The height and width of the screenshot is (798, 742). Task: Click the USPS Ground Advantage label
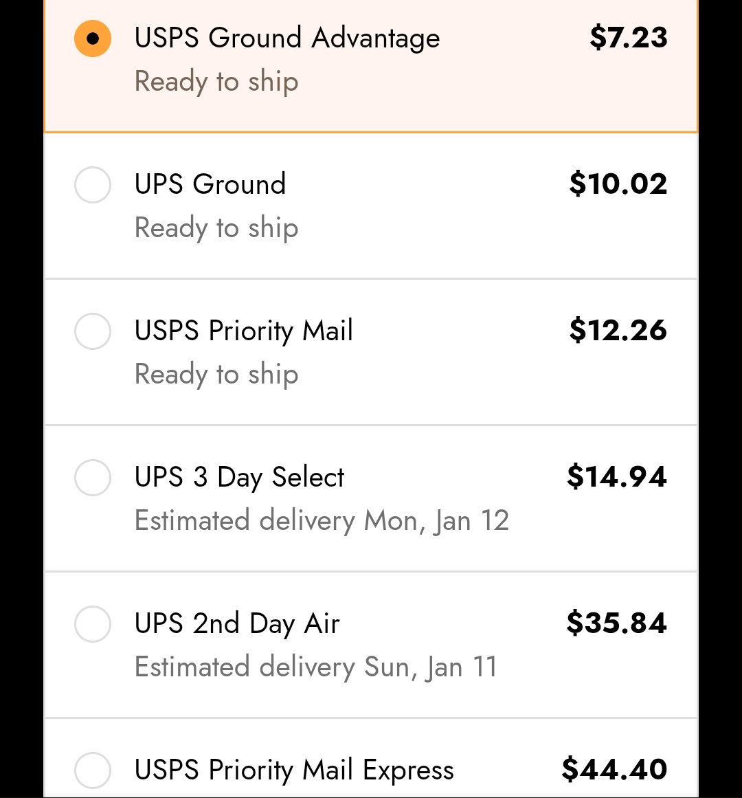[287, 38]
